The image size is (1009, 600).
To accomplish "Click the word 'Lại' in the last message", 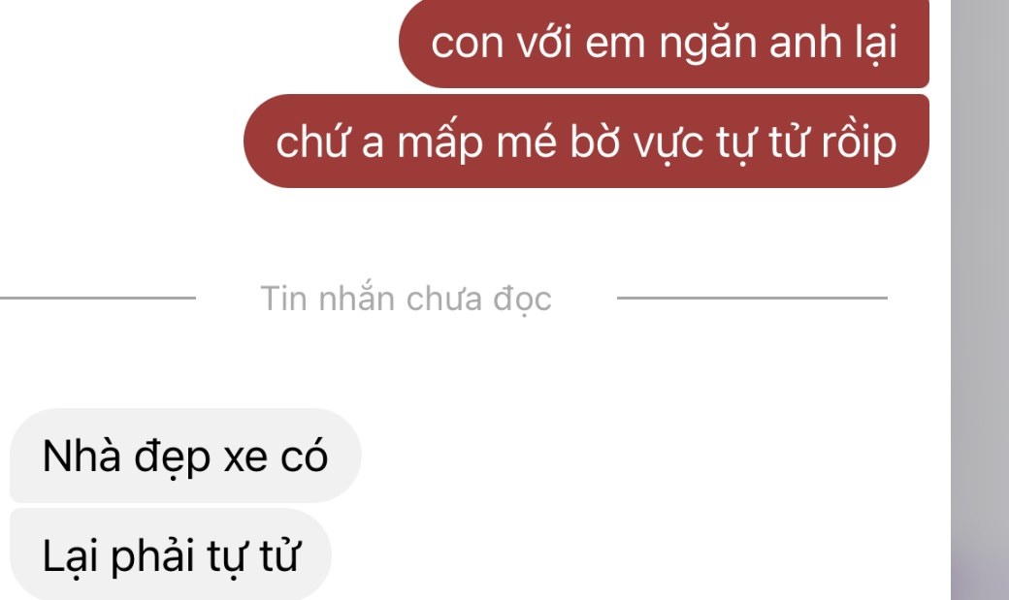I will 70,555.
